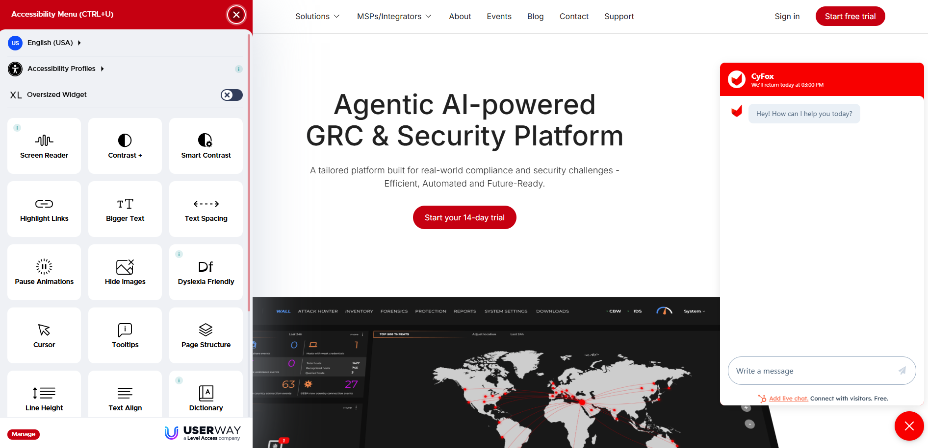Turn on Contrast + mode
This screenshot has width=928, height=448.
[125, 146]
